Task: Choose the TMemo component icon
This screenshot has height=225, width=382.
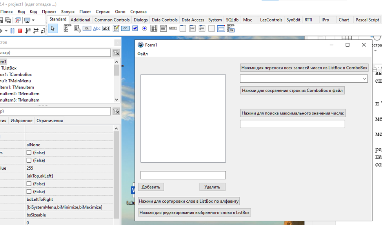Action: [116, 29]
